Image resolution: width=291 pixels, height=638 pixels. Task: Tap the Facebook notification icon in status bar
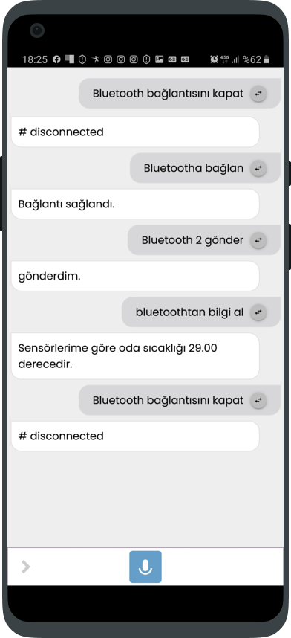pos(56,59)
